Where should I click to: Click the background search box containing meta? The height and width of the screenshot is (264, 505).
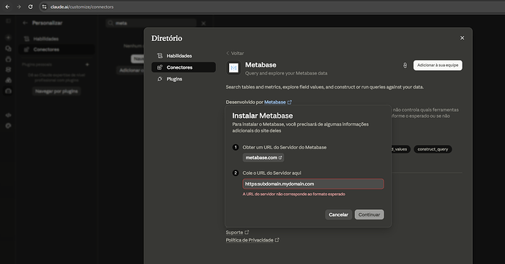pyautogui.click(x=151, y=23)
